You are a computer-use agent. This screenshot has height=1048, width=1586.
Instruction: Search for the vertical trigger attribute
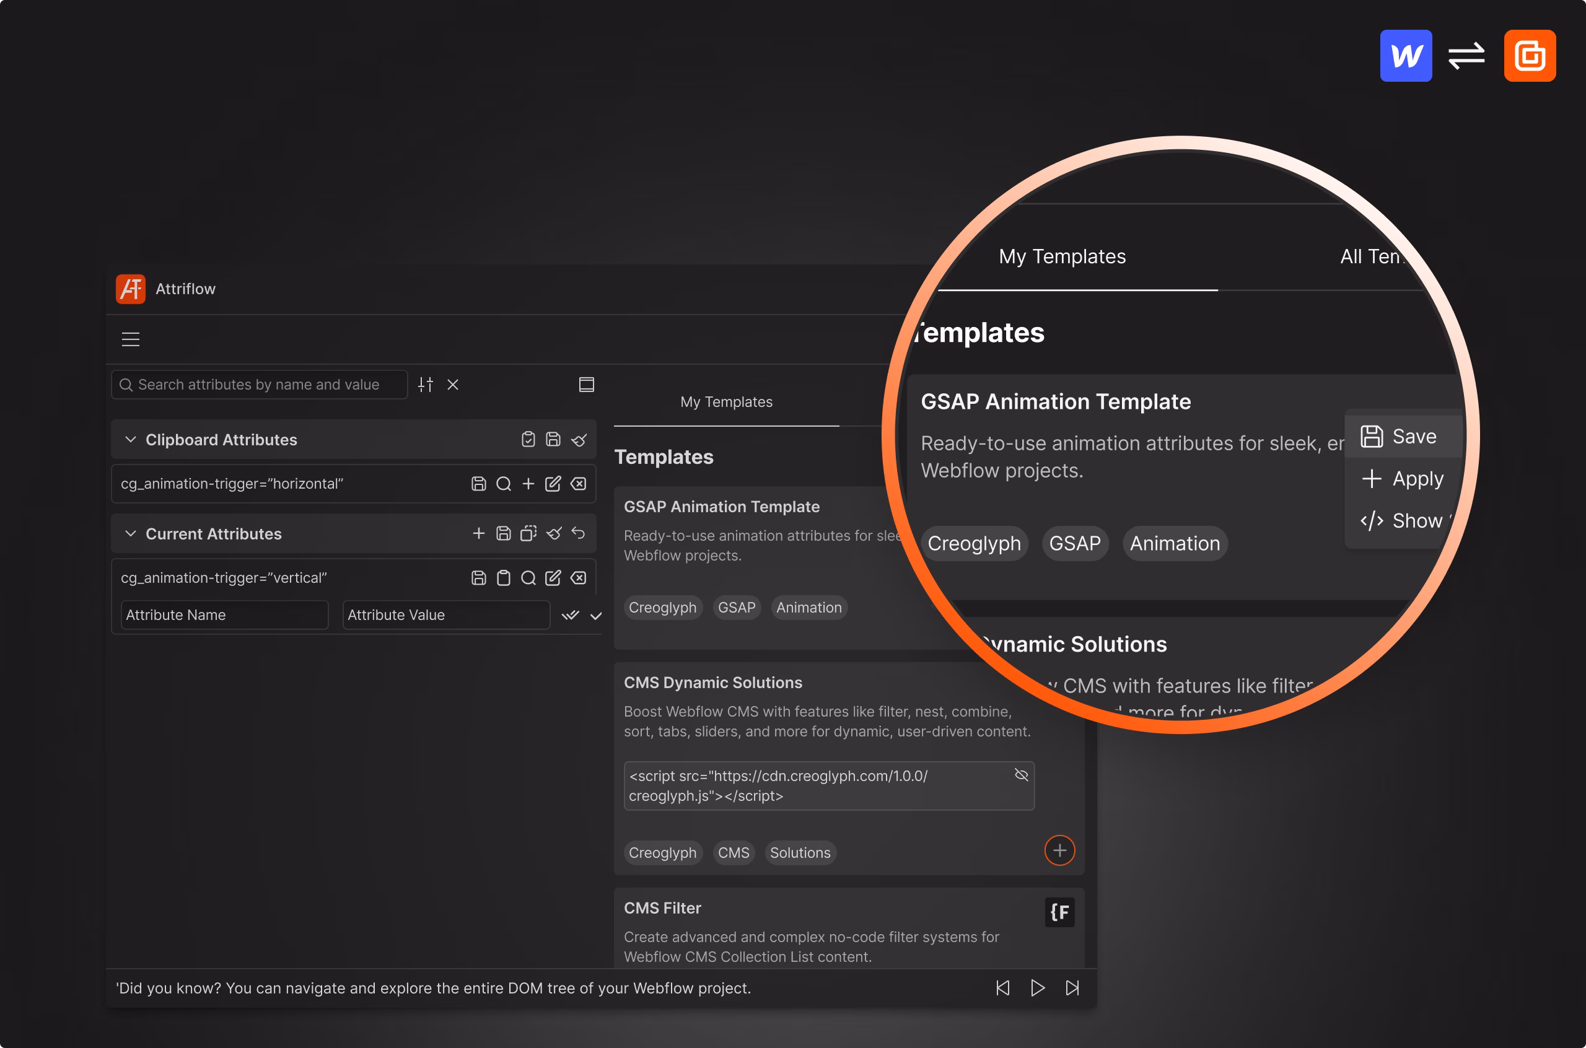528,577
